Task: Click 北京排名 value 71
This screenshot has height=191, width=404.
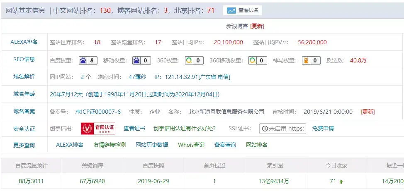Action: click(x=211, y=10)
